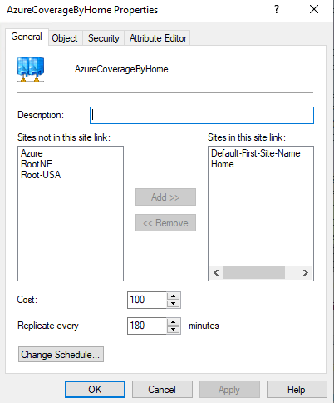Click the left scroll arrow in sites list
The image size is (334, 403).
tap(216, 273)
